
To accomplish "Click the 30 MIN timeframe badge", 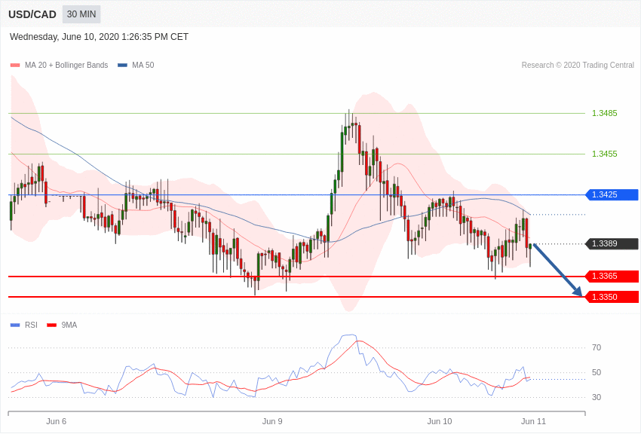I will [81, 14].
